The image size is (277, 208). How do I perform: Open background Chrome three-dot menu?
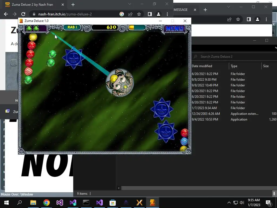click(266, 19)
